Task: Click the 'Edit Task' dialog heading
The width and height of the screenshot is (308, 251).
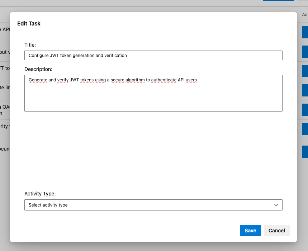Action: tap(29, 24)
